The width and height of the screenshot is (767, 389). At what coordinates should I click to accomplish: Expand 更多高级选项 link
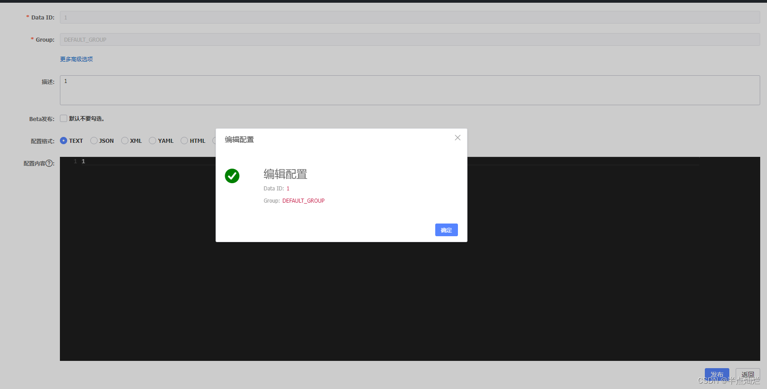76,59
